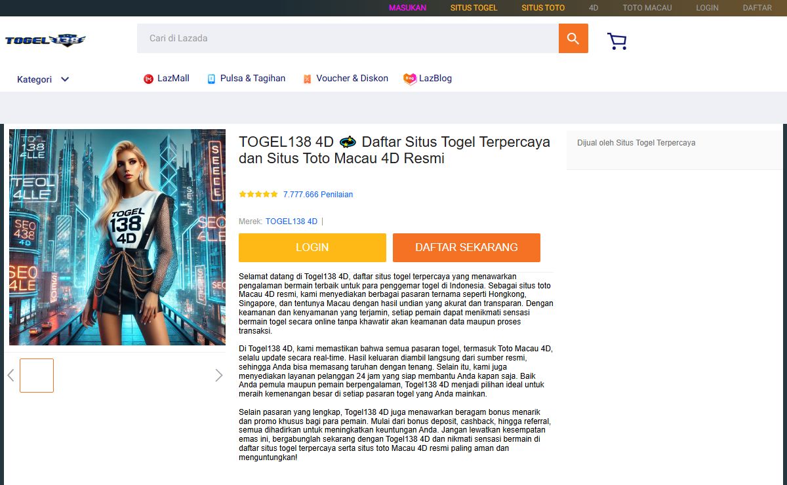Click the Merek: label text

[251, 222]
